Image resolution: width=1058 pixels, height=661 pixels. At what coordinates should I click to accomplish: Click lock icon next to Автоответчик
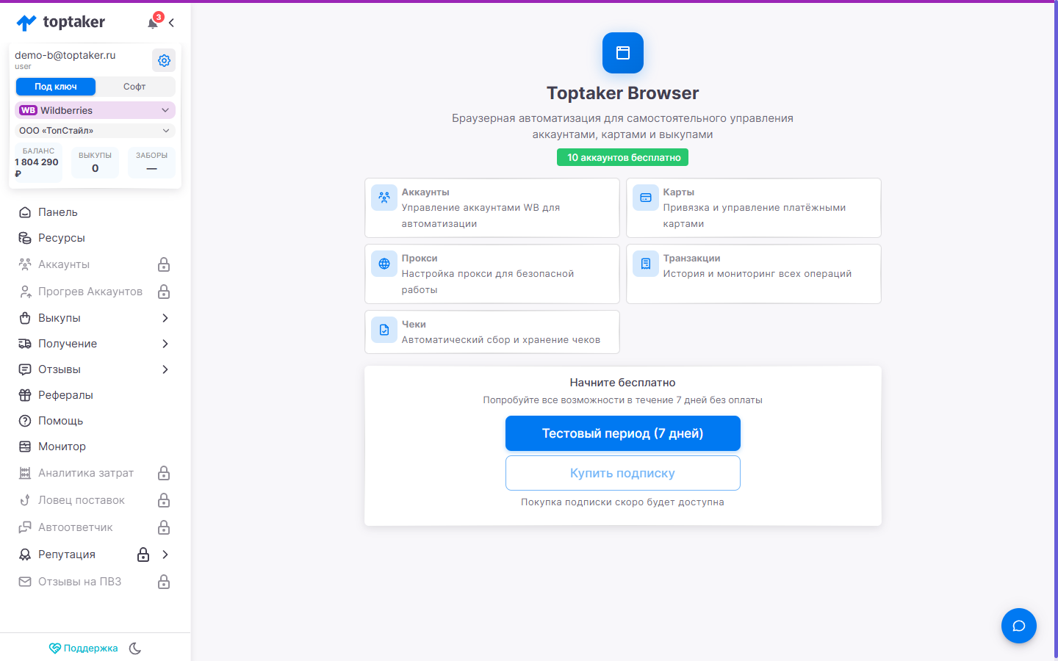164,527
